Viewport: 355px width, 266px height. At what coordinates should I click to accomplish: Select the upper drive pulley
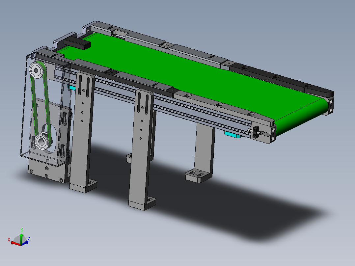[x=37, y=70]
